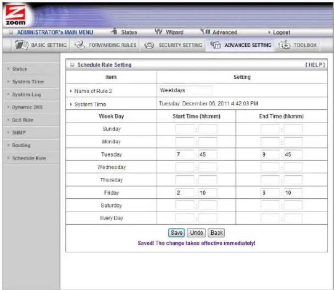Screen dimensions: 334x290
Task: Click the Basic Setting folder icon
Action: tap(22, 45)
